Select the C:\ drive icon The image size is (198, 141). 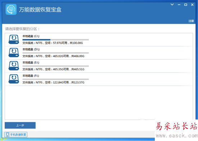(x=14, y=39)
